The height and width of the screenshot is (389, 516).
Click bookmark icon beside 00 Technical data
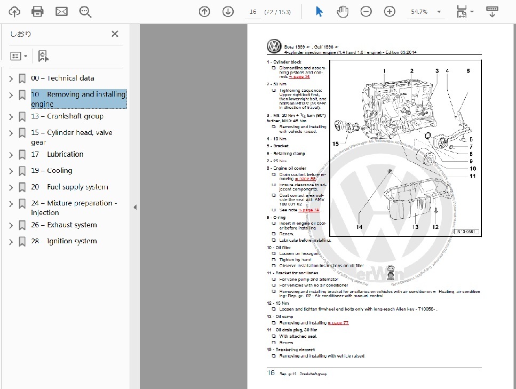pyautogui.click(x=22, y=78)
